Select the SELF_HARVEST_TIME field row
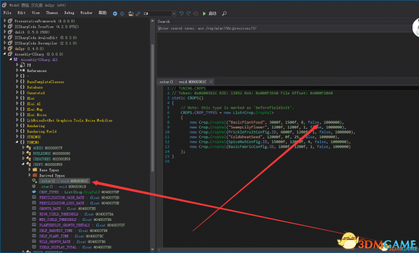The width and height of the screenshot is (419, 253). [73, 231]
